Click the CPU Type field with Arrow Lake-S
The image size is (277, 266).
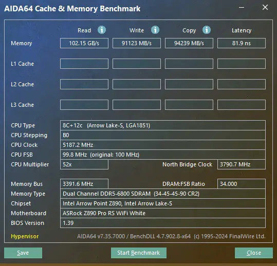(x=163, y=125)
